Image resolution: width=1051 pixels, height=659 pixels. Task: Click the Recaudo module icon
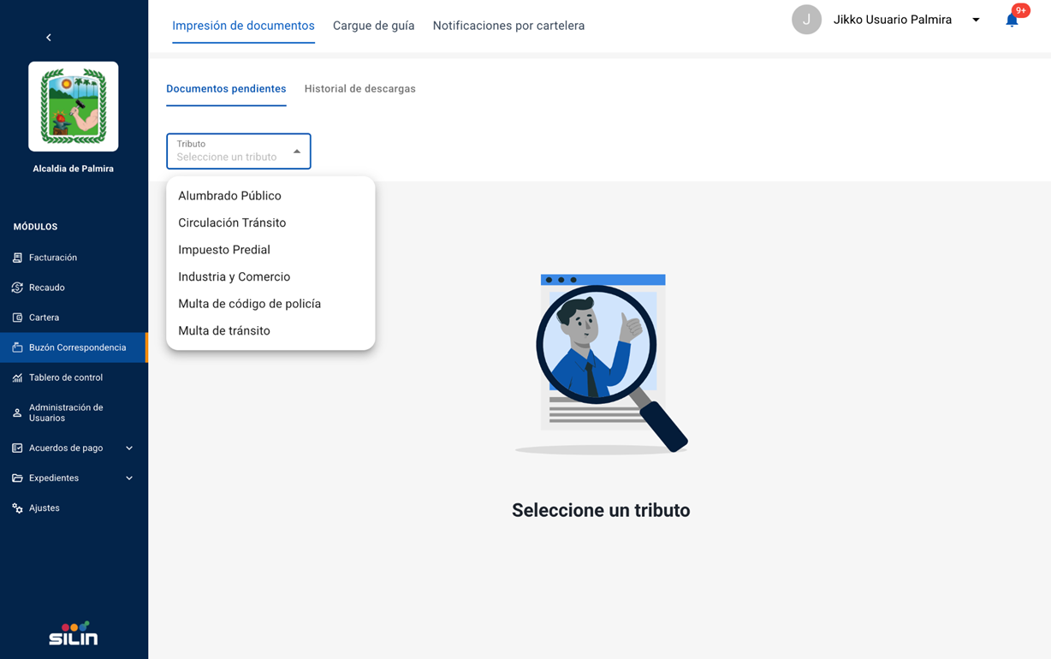click(x=17, y=288)
